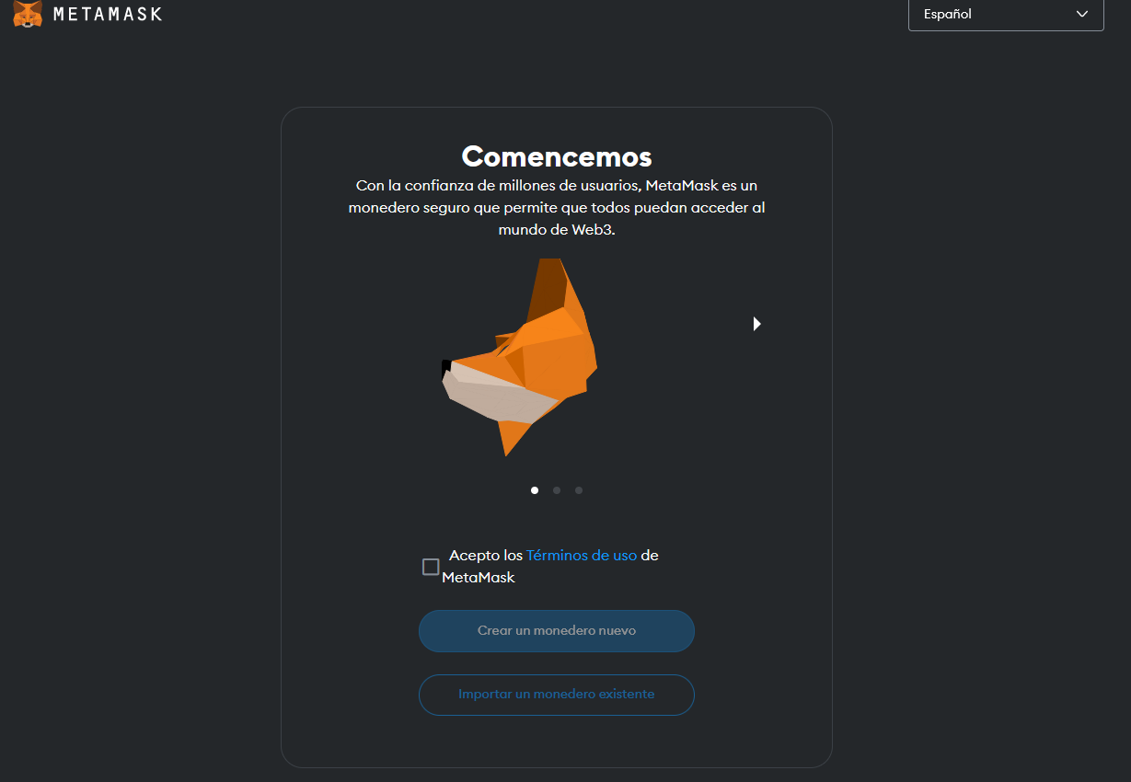Click the language selector chevron arrow
The image size is (1131, 782).
coord(1082,14)
